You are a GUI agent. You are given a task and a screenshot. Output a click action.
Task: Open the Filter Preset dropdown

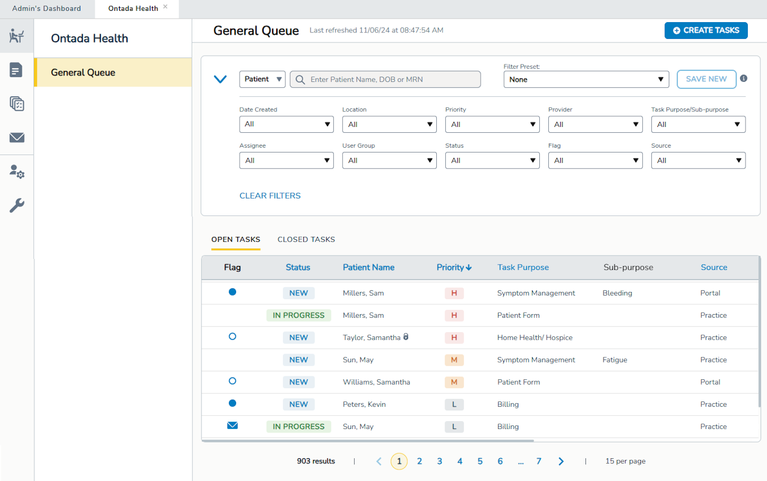click(586, 79)
